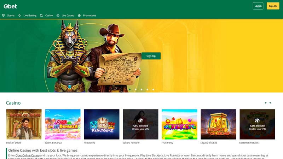
Task: Select the third banner carousel dot
Action: 141,89
